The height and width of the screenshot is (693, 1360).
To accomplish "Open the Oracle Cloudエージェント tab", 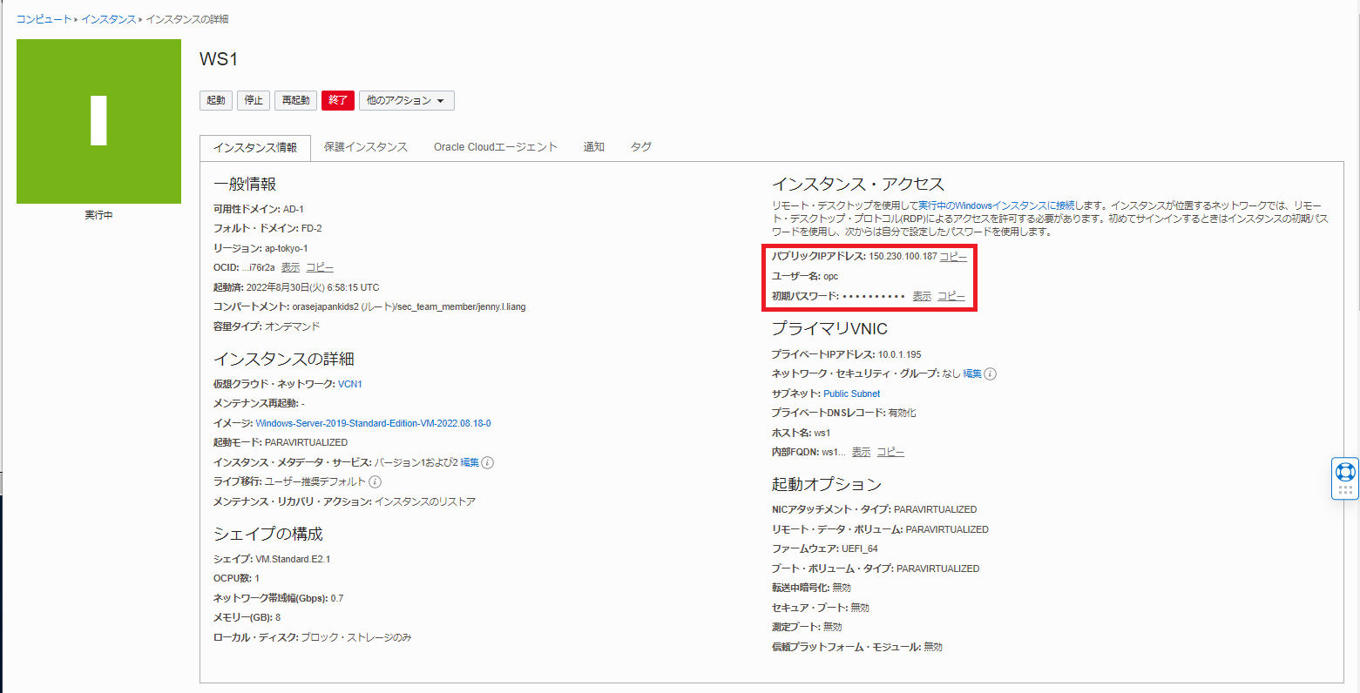I will [x=495, y=147].
